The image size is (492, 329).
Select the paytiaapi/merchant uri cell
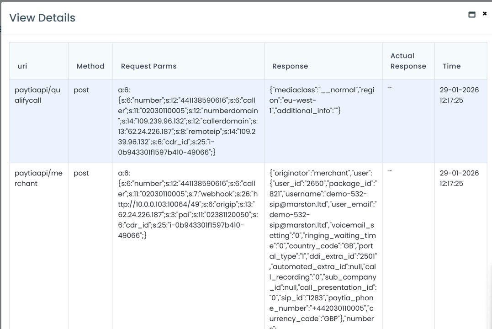click(x=38, y=178)
